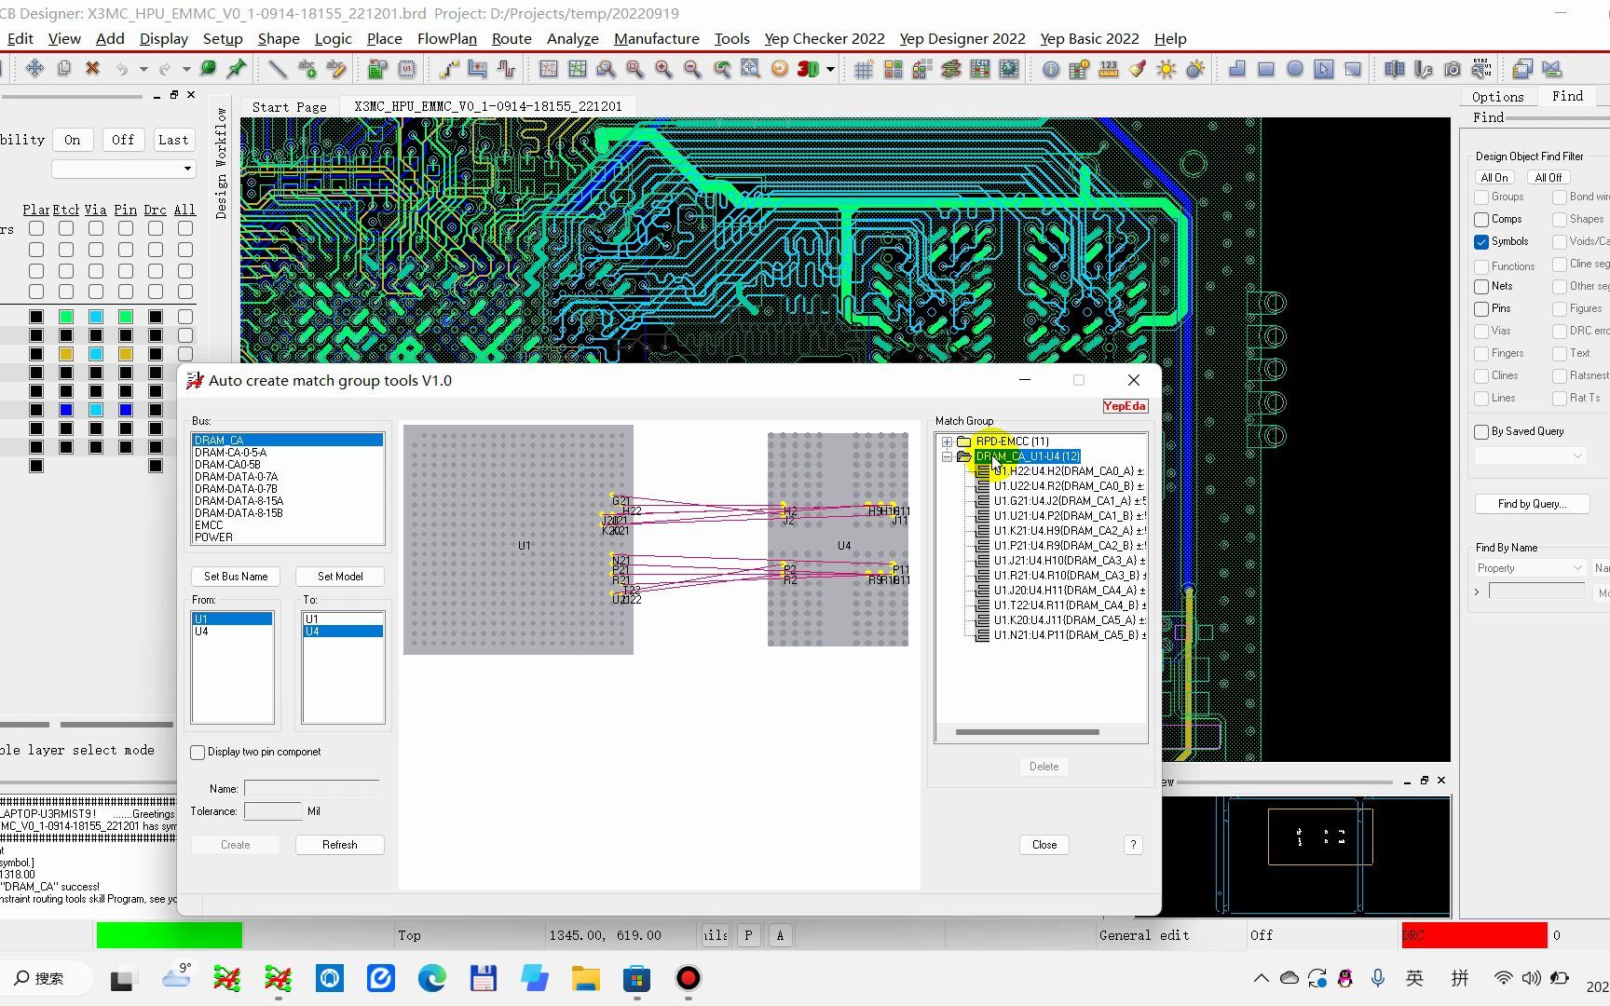This screenshot has height=1006, width=1610.
Task: Check the Nets find filter checkbox
Action: pos(1481,287)
